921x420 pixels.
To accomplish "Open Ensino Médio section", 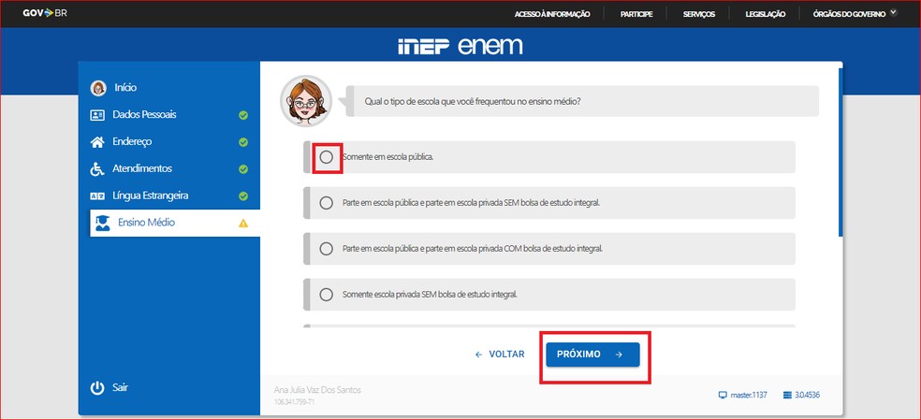I will point(175,224).
